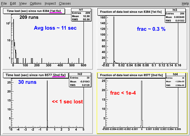The width and height of the screenshot is (190, 136).
Task: Click the histogram bar near 560 in ht1
Action: pyautogui.click(x=79, y=61)
